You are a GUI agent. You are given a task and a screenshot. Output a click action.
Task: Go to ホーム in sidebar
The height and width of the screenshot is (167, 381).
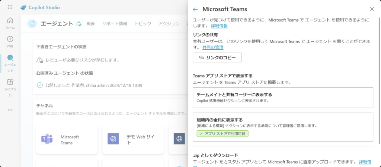(10, 23)
